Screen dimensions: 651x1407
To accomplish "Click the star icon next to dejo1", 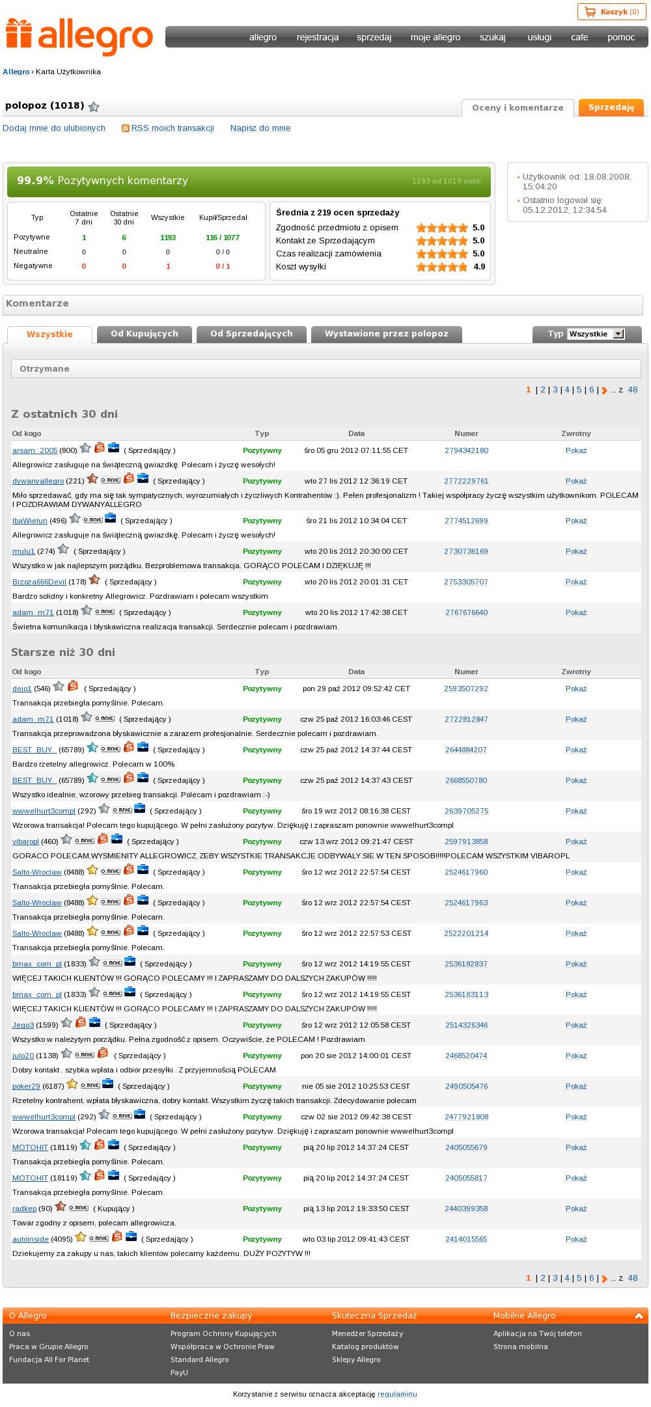I will [59, 687].
